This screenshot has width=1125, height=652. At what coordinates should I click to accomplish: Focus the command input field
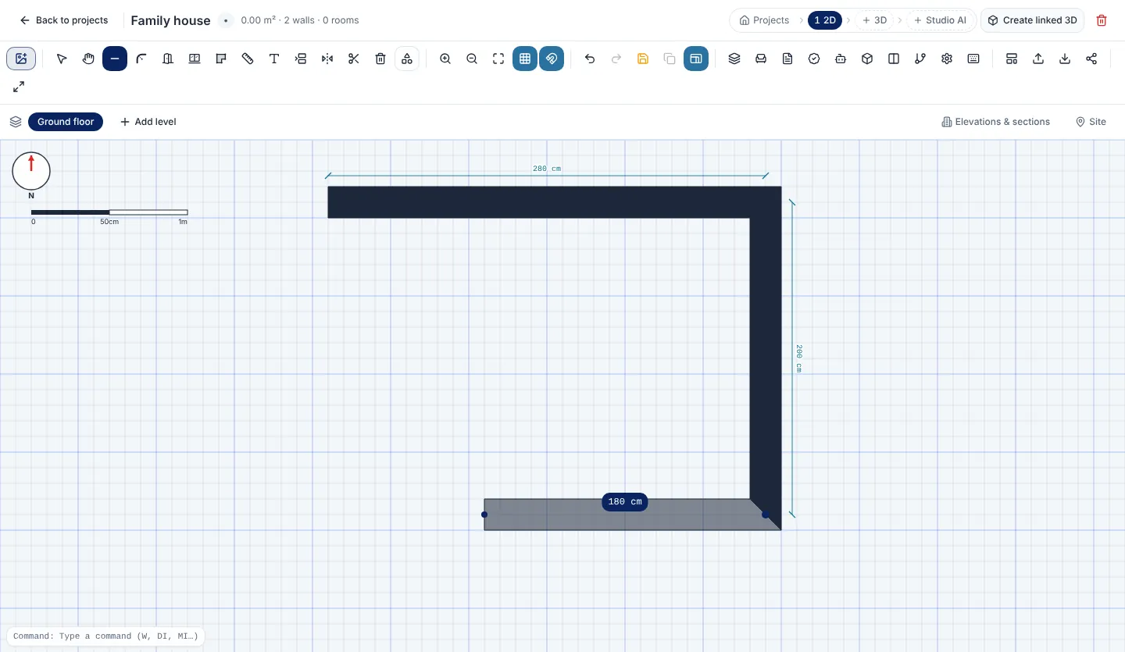point(105,636)
